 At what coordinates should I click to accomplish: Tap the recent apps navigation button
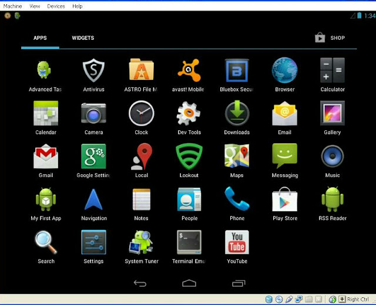coord(239,283)
